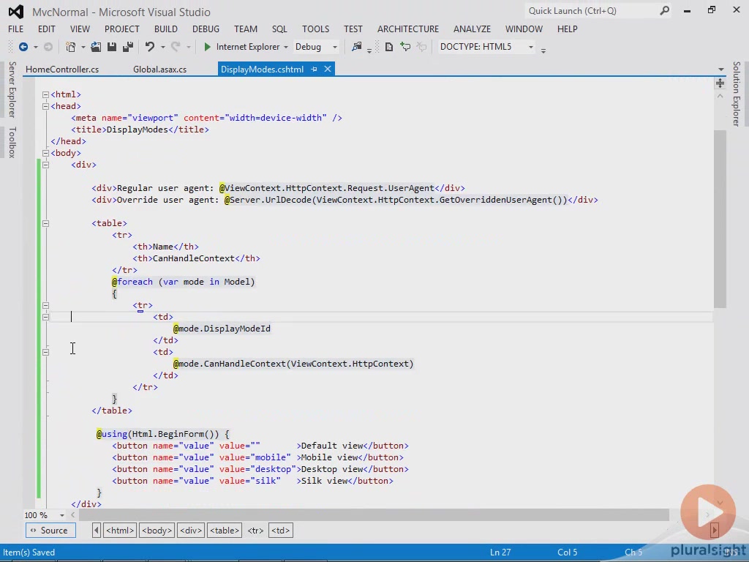749x562 pixels.
Task: Open the BUILD menu
Action: point(166,29)
